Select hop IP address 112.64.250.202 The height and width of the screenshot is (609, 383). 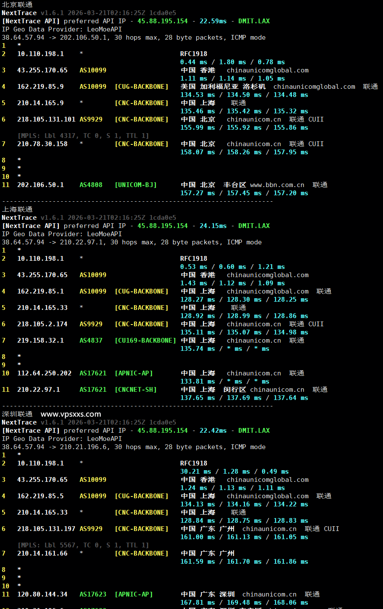44,373
